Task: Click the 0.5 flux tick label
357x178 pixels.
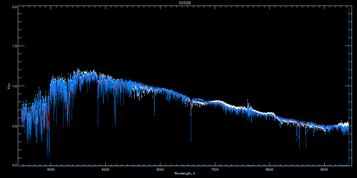Action: (x=14, y=126)
